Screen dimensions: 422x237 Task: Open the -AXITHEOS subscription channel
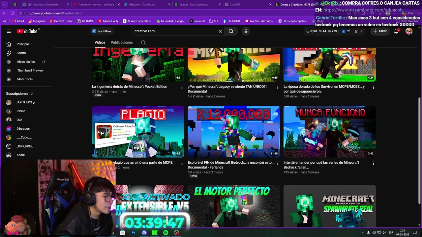[26, 102]
